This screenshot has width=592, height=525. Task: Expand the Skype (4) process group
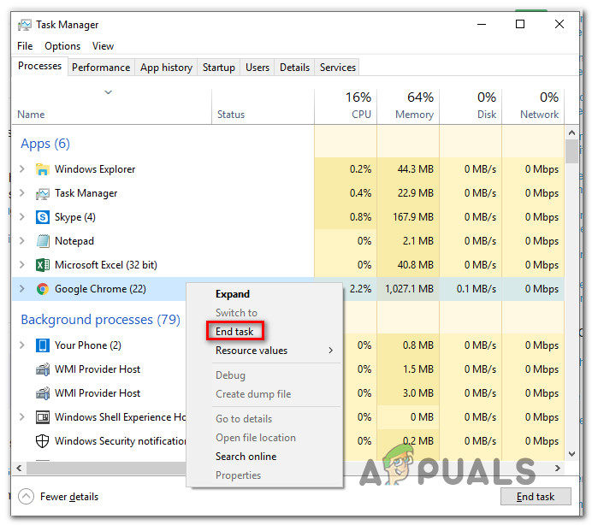tap(22, 216)
